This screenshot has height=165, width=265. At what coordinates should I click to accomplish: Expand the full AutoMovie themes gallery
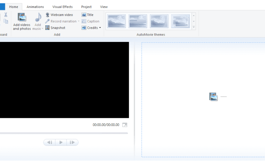click(194, 27)
